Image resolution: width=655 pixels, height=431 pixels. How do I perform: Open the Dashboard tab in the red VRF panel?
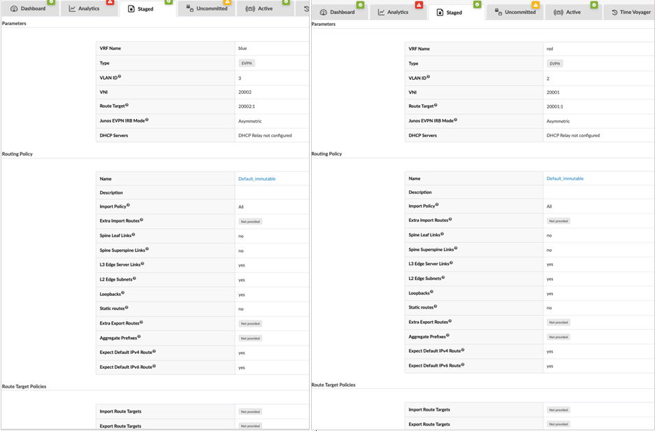(338, 12)
